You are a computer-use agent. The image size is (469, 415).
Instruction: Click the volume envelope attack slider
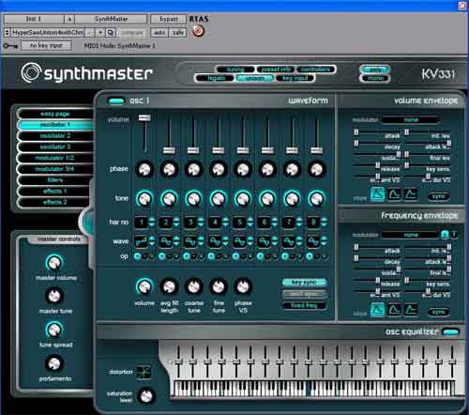click(356, 132)
